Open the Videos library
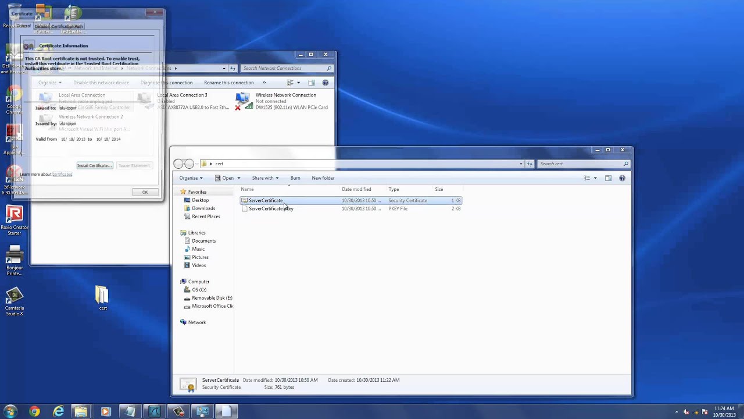 (x=199, y=265)
